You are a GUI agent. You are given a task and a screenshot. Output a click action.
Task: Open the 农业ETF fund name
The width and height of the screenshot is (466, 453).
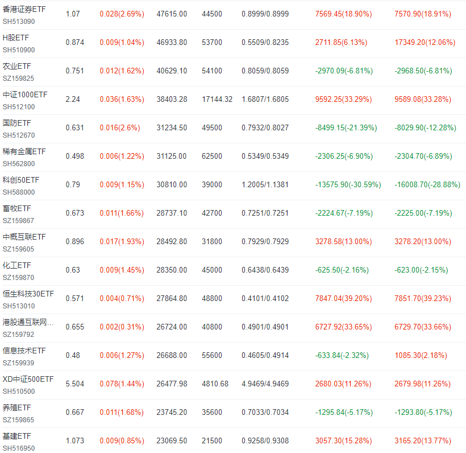[16, 67]
